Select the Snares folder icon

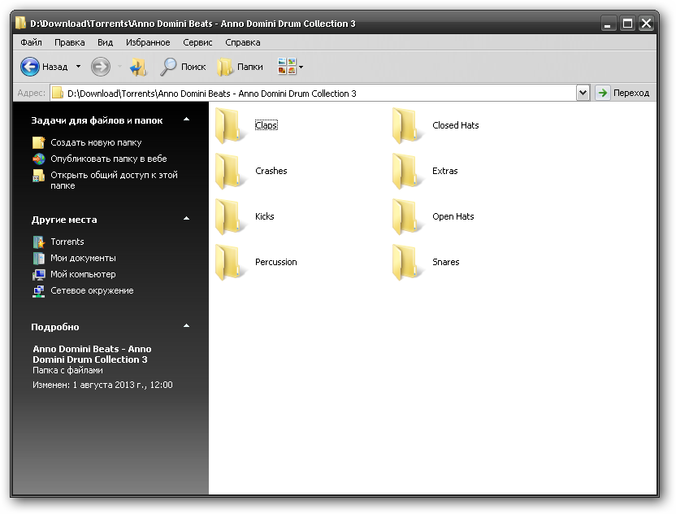(407, 263)
